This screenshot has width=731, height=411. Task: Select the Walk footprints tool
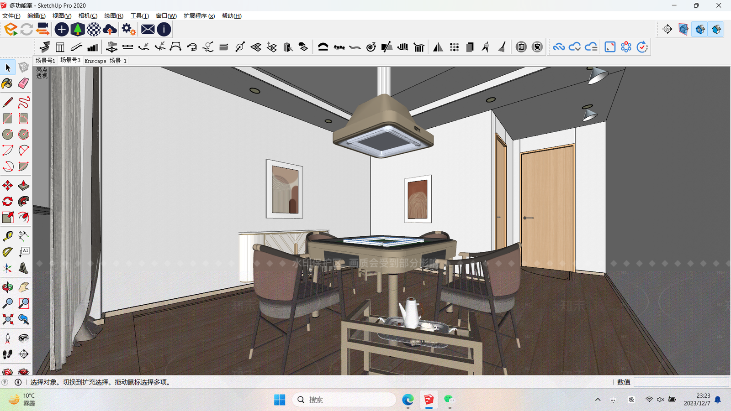coord(8,354)
